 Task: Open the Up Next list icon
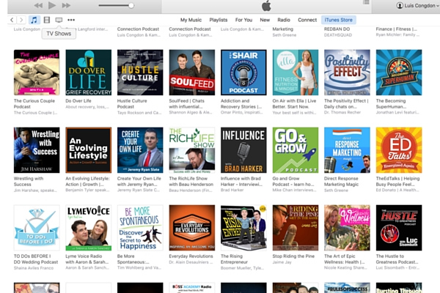pos(366,2)
